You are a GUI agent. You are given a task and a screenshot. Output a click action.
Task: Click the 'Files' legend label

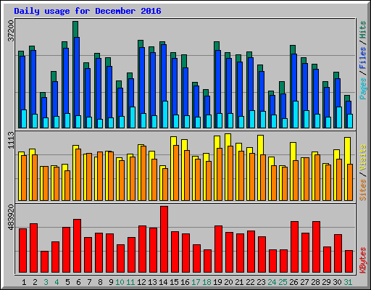click(363, 58)
